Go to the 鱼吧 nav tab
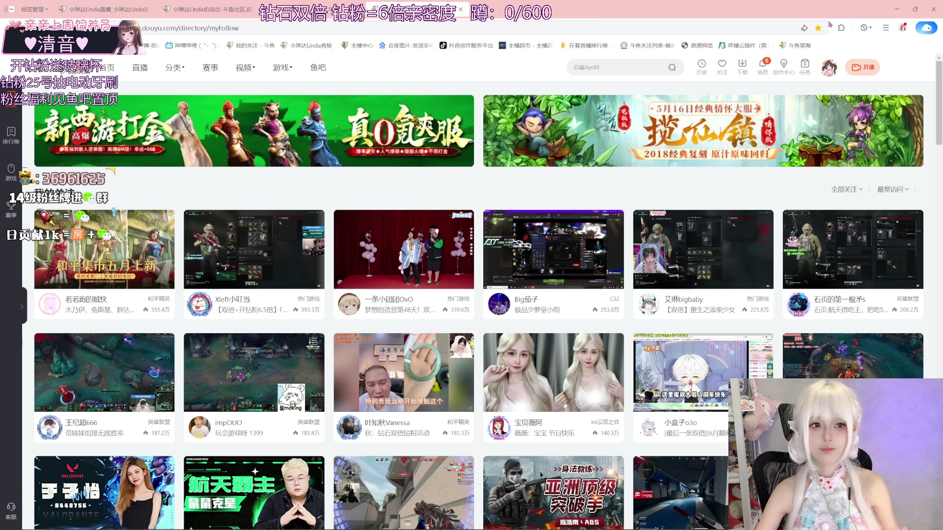Viewport: 943px width, 530px height. (318, 67)
